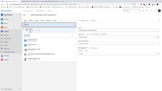Open Project settings
The width and height of the screenshot is (162, 91).
(8, 89)
